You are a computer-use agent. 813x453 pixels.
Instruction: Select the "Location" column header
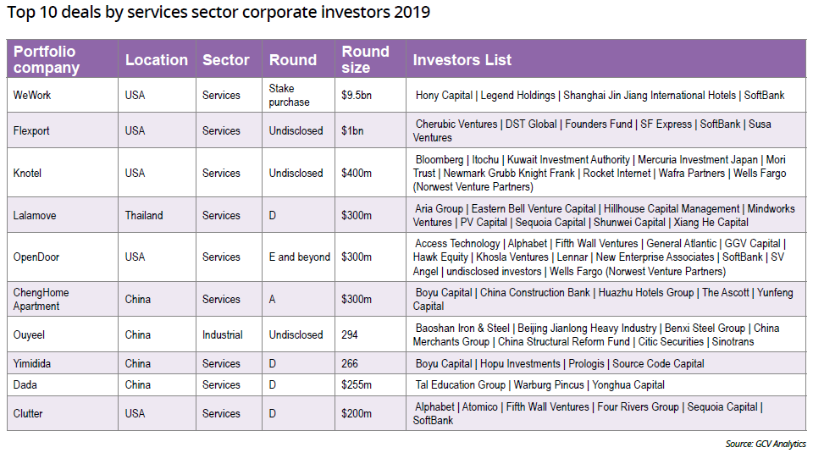[x=157, y=60]
